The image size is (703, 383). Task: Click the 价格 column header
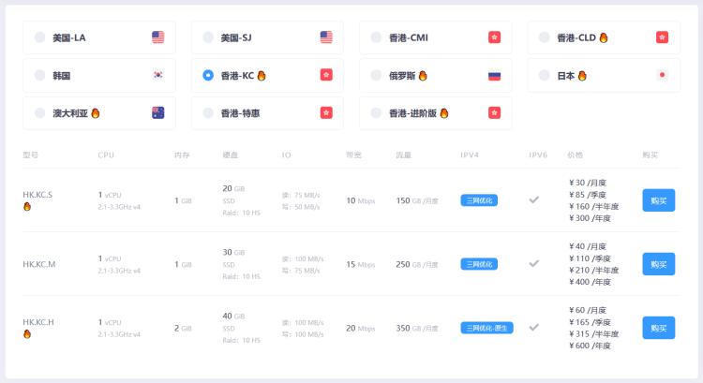point(576,155)
